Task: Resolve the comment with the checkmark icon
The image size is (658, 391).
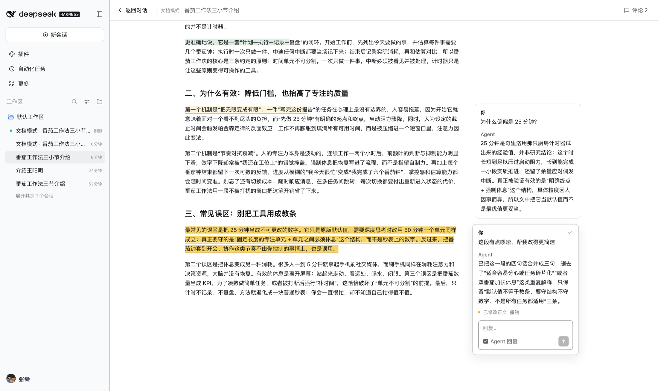Action: (570, 233)
